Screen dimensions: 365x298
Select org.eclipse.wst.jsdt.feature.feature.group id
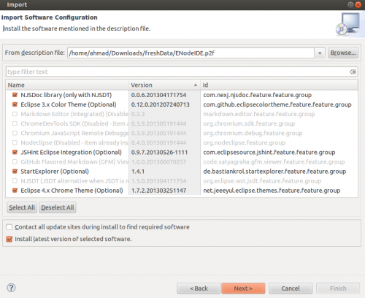262,181
